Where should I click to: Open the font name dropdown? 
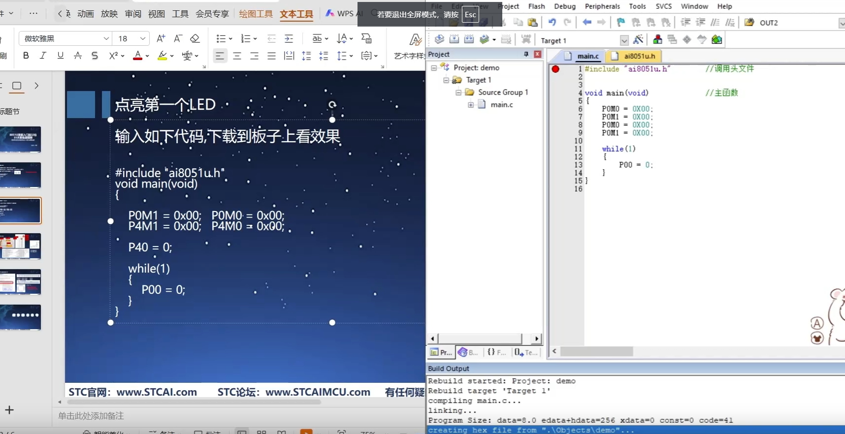tap(106, 38)
